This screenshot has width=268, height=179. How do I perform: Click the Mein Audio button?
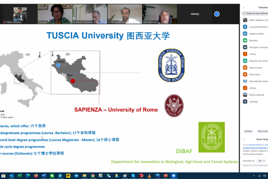(x=262, y=131)
